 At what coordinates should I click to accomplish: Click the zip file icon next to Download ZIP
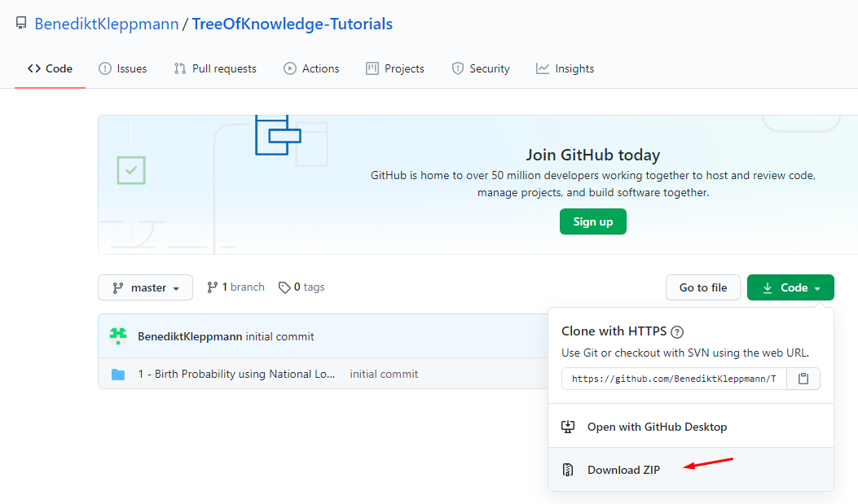(x=568, y=470)
